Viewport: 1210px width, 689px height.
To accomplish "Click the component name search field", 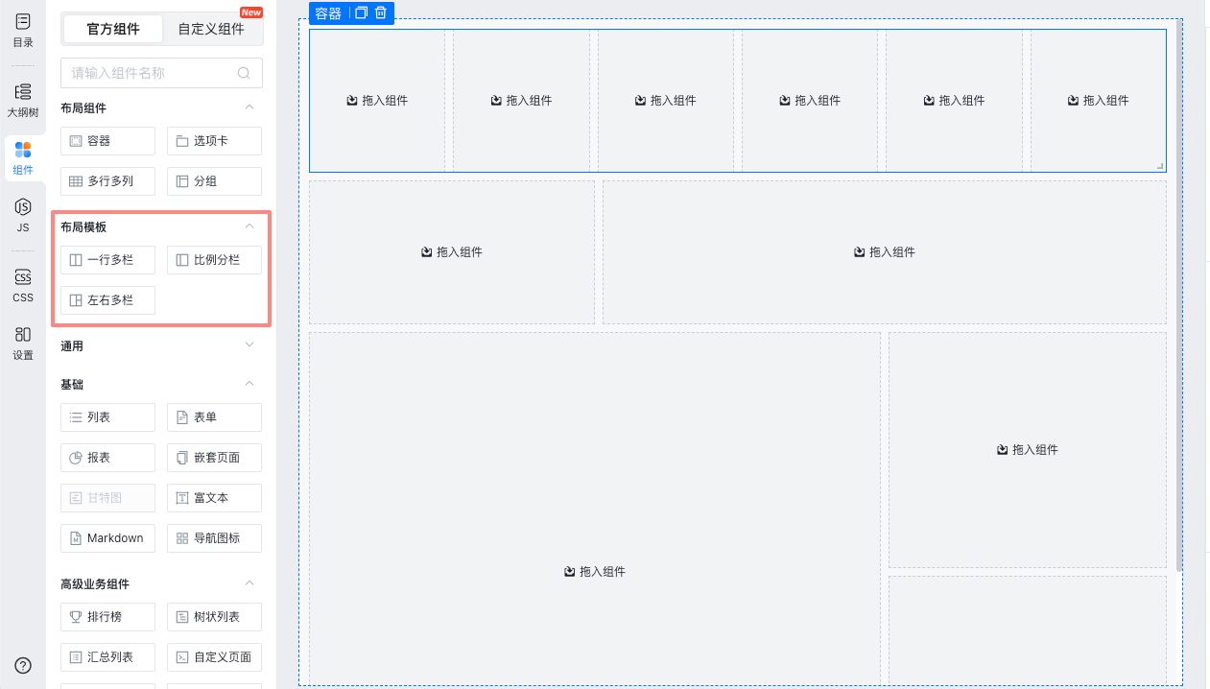I will [x=149, y=73].
